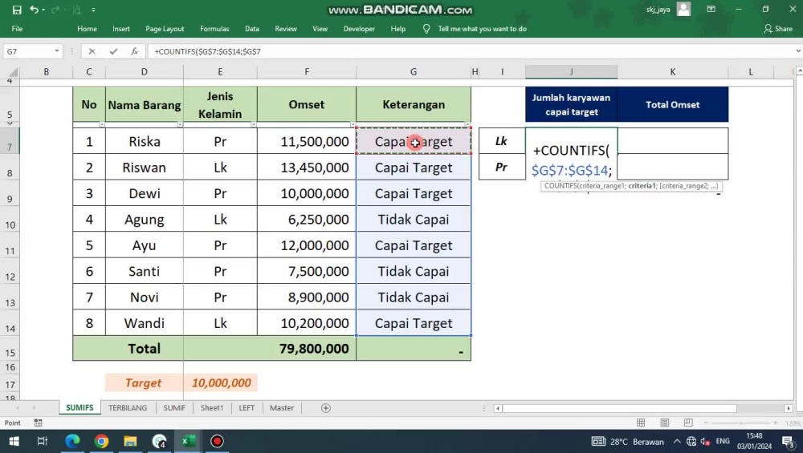Click the skj_jaya account avatar
803x453 pixels.
(683, 9)
